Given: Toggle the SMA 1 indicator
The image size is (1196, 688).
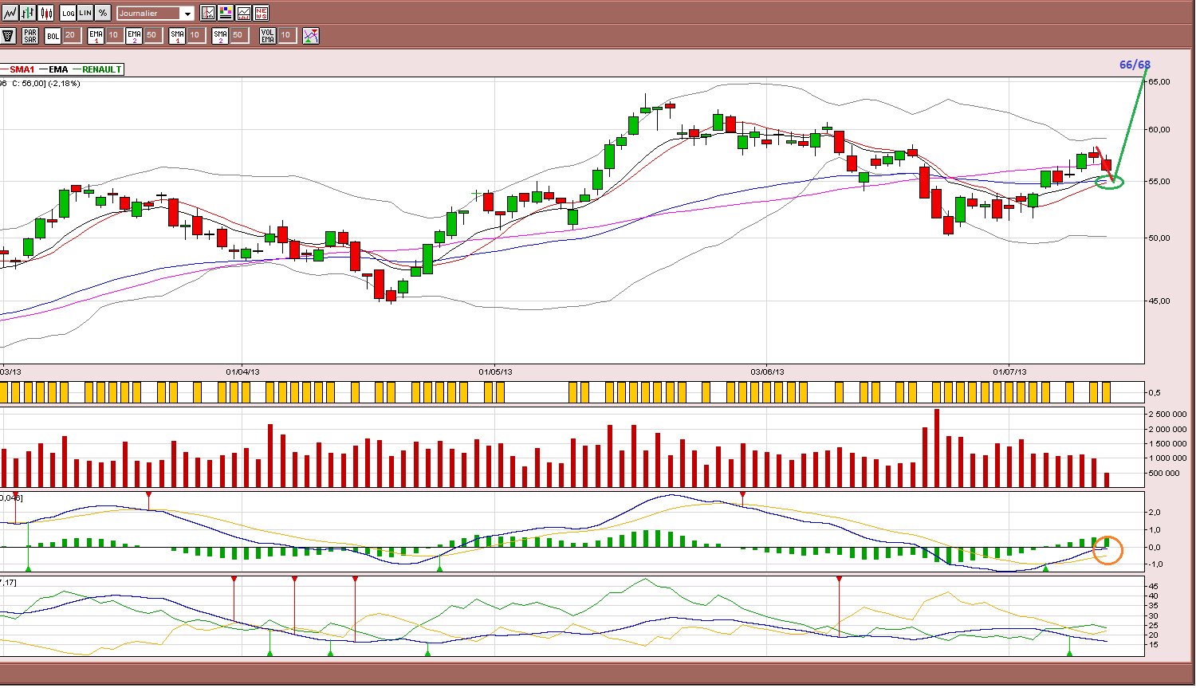Looking at the screenshot, I should pyautogui.click(x=177, y=35).
